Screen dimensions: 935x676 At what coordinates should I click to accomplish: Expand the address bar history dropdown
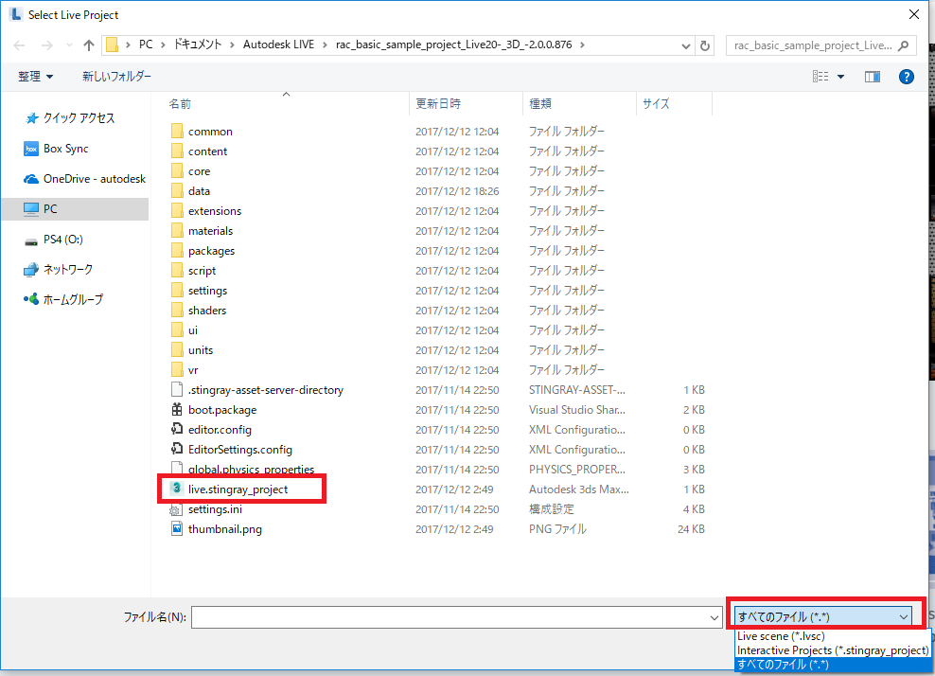click(686, 46)
